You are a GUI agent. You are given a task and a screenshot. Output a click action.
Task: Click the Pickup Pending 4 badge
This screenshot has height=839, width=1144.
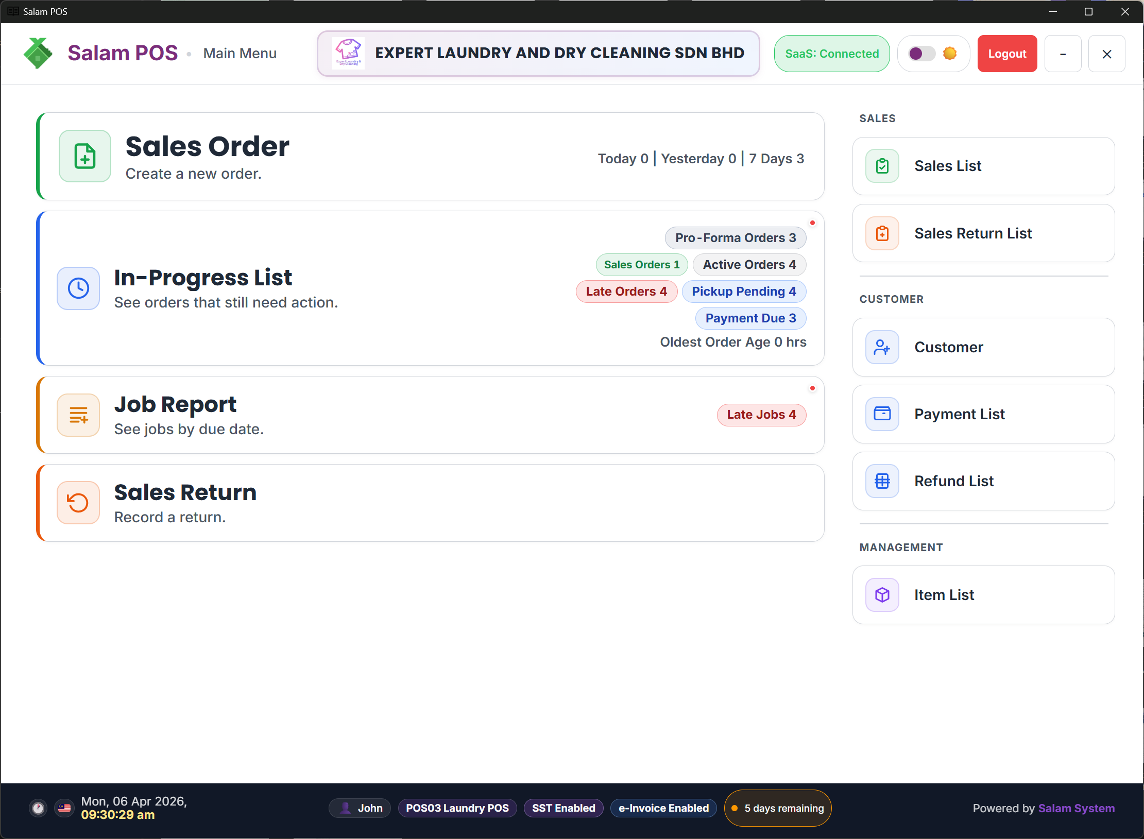pyautogui.click(x=744, y=292)
